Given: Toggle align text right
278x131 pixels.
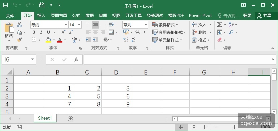Looking at the screenshot, I should click(x=103, y=32).
